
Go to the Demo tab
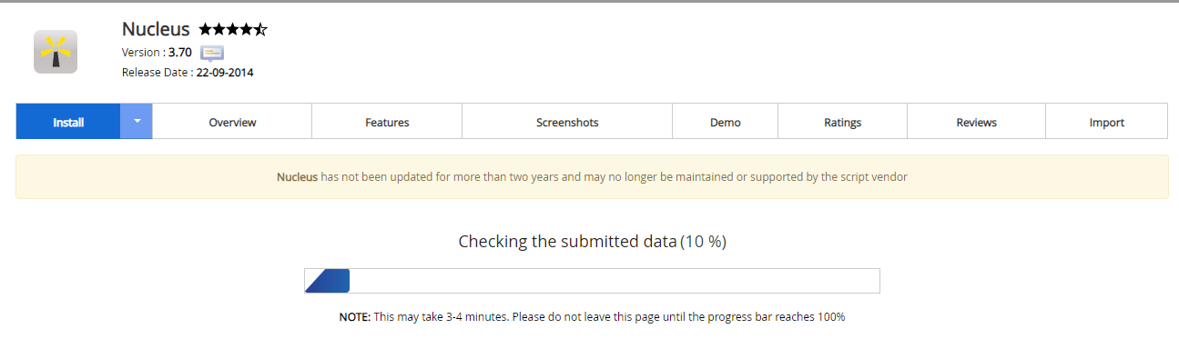(x=726, y=122)
